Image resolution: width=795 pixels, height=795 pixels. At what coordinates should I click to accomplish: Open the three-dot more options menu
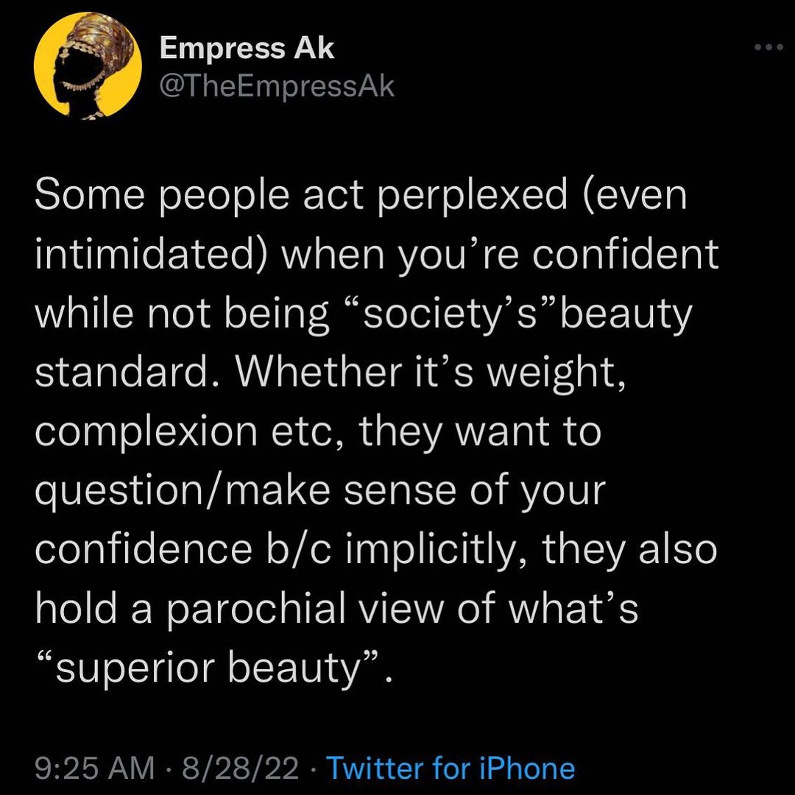point(769,48)
